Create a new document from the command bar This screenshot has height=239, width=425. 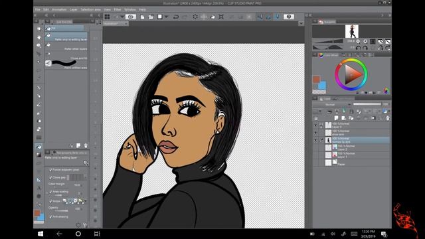142,17
